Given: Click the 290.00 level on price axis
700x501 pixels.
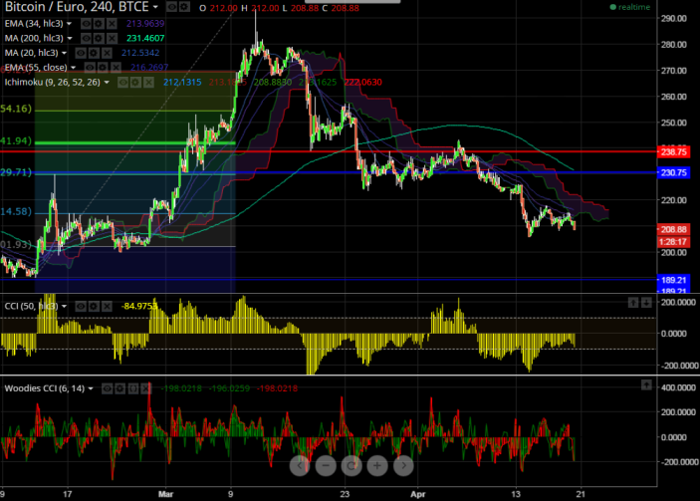Looking at the screenshot, I should [674, 18].
